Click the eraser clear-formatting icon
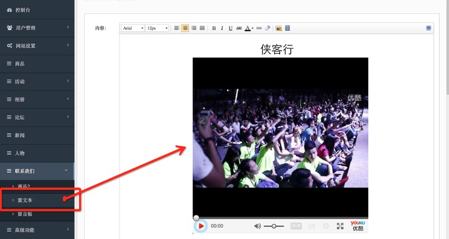 tap(268, 28)
